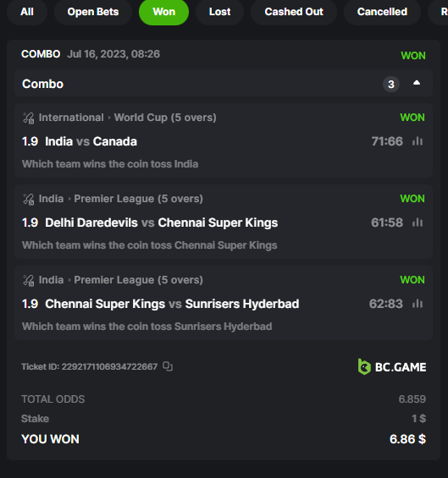Click cricket icon beside Delhi Daredevils league

pos(29,199)
